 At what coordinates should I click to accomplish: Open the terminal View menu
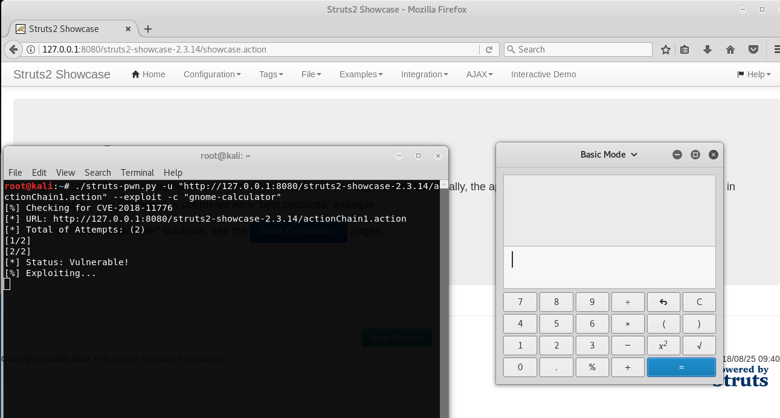click(x=65, y=172)
